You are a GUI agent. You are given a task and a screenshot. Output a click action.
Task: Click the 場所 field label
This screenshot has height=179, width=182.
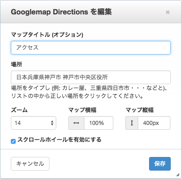pyautogui.click(x=16, y=64)
